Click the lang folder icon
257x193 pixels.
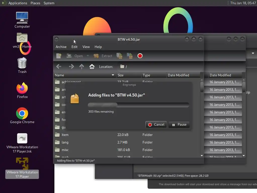pyautogui.click(x=57, y=142)
